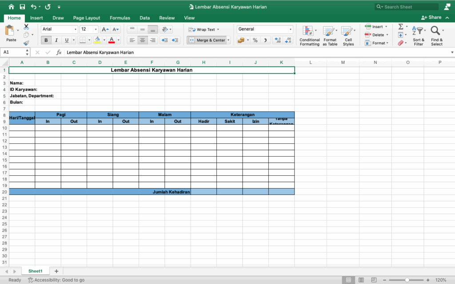Click the Share button
Screen dimensions: 455x284
tap(431, 17)
